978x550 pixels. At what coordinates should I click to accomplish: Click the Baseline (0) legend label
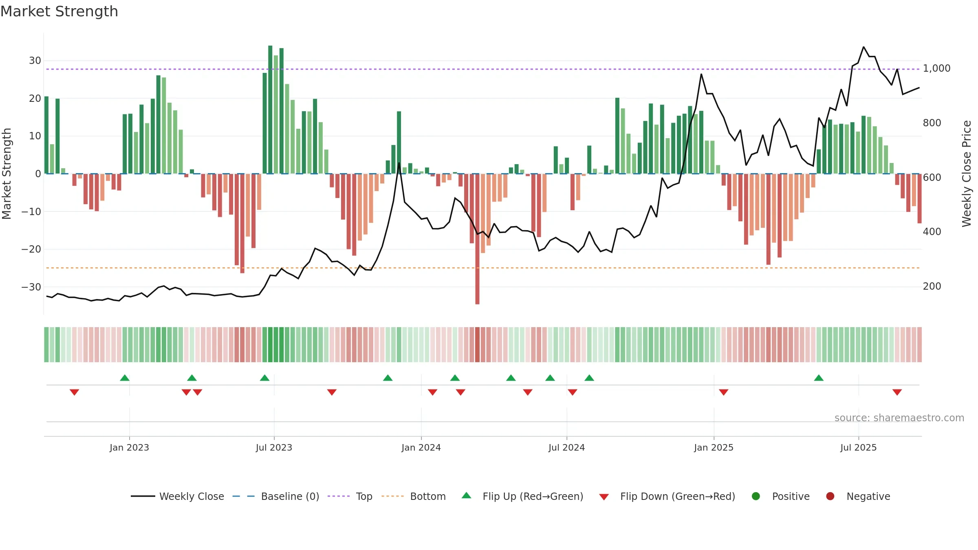[290, 496]
